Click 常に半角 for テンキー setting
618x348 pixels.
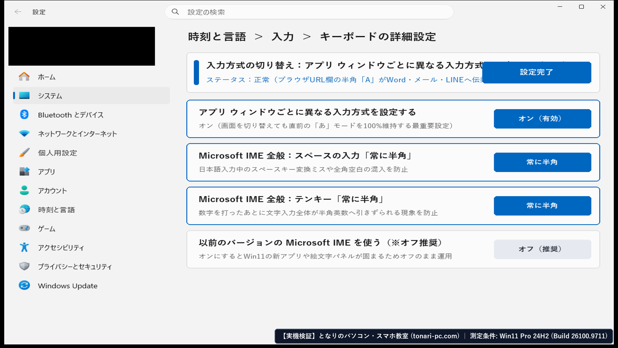coord(542,206)
